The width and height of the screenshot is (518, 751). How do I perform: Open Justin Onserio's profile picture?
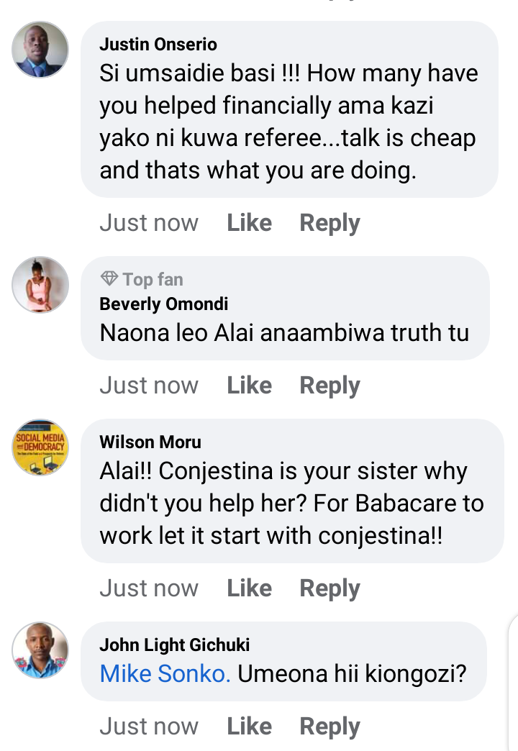[40, 50]
